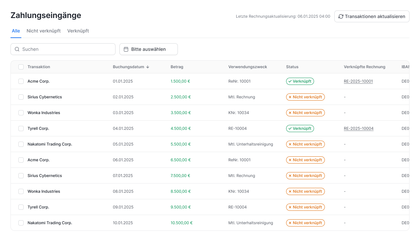Image resolution: width=420 pixels, height=236 pixels.
Task: Sort by the Betrag column header
Action: point(177,67)
